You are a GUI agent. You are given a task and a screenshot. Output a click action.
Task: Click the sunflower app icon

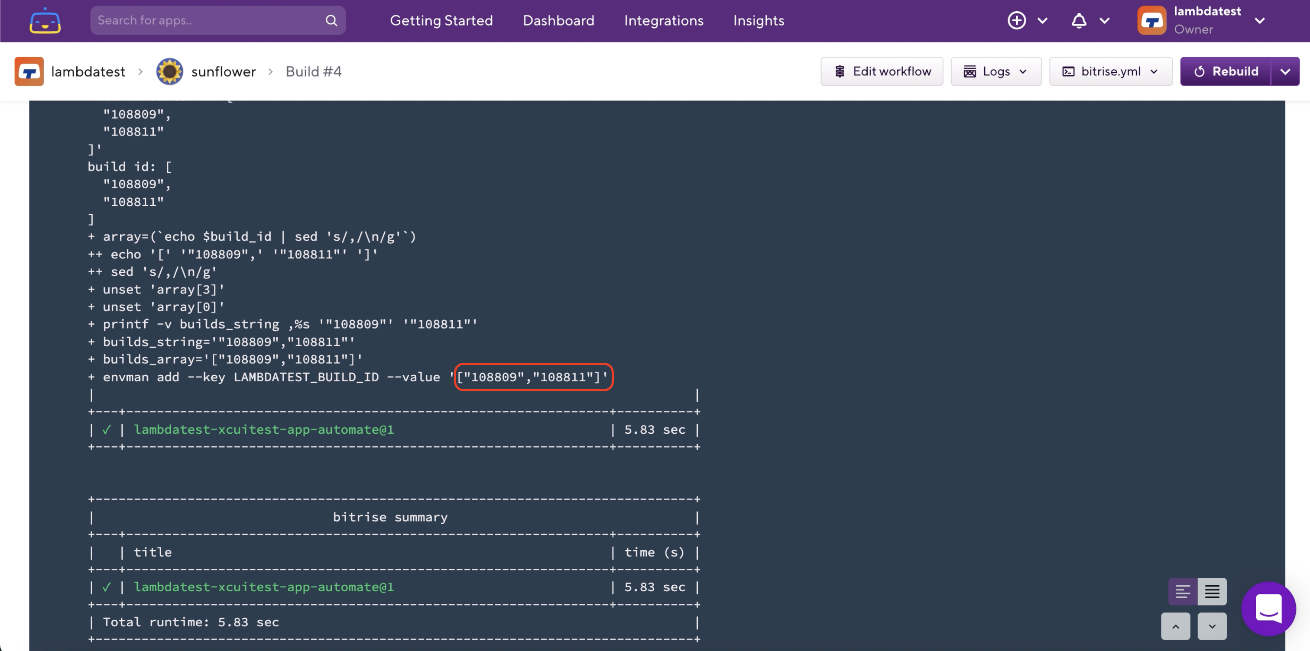coord(169,72)
